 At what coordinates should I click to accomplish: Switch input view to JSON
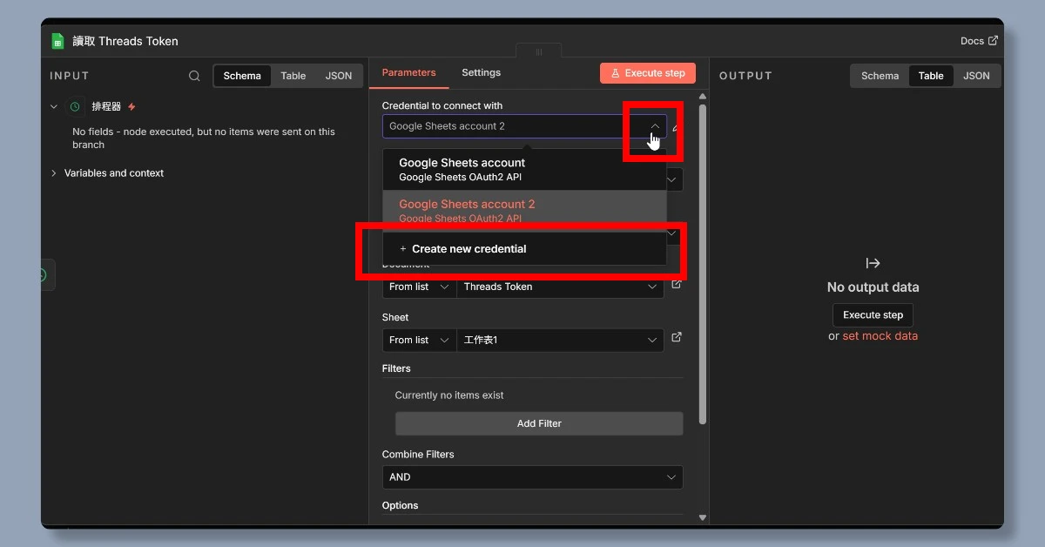339,76
